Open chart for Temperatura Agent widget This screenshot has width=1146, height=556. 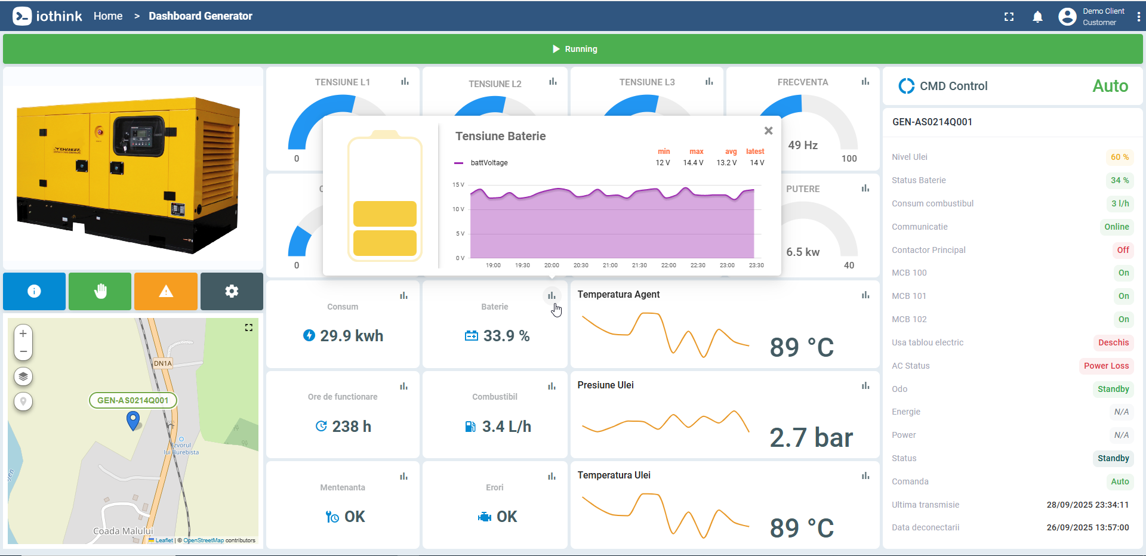(865, 295)
